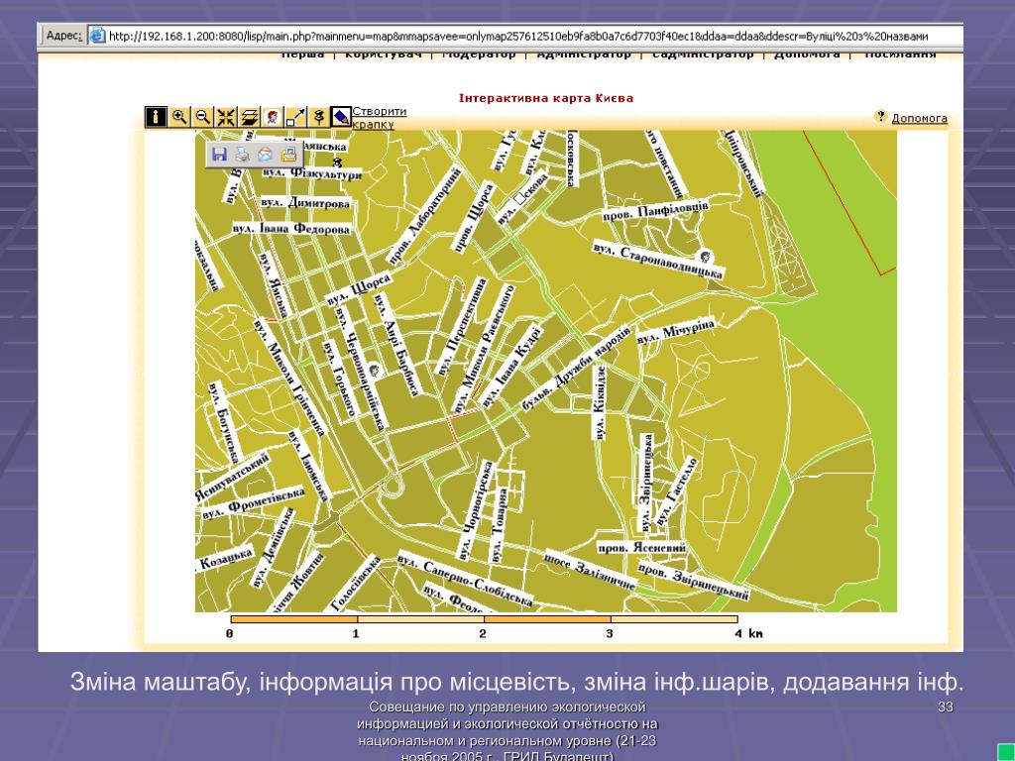Activate the zoom out magnifier tool
The width and height of the screenshot is (1015, 761).
[x=202, y=117]
